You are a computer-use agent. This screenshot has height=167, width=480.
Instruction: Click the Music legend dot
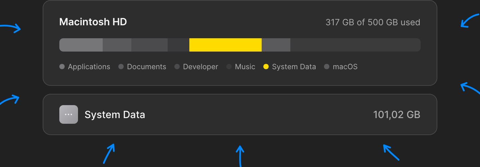(x=229, y=67)
